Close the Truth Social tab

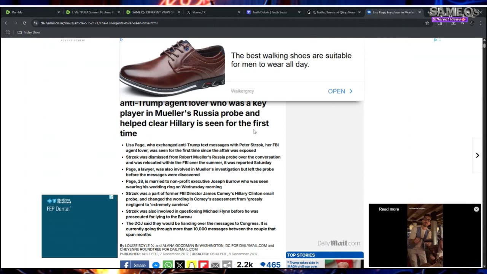(x=299, y=12)
